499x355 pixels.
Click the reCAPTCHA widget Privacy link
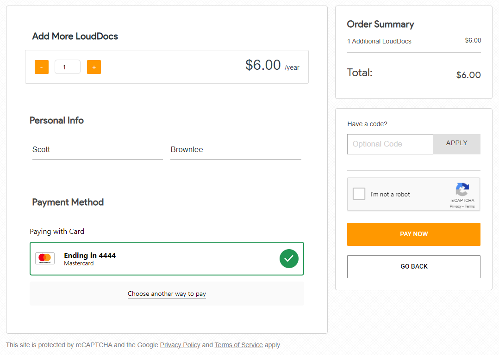coord(455,206)
